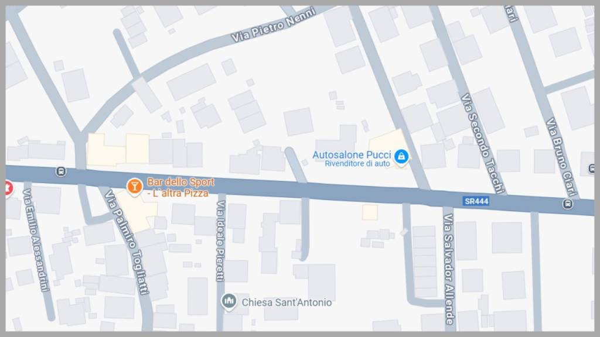Click the Bar dello Sport cocktail pin
The image size is (600, 337).
pyautogui.click(x=135, y=187)
